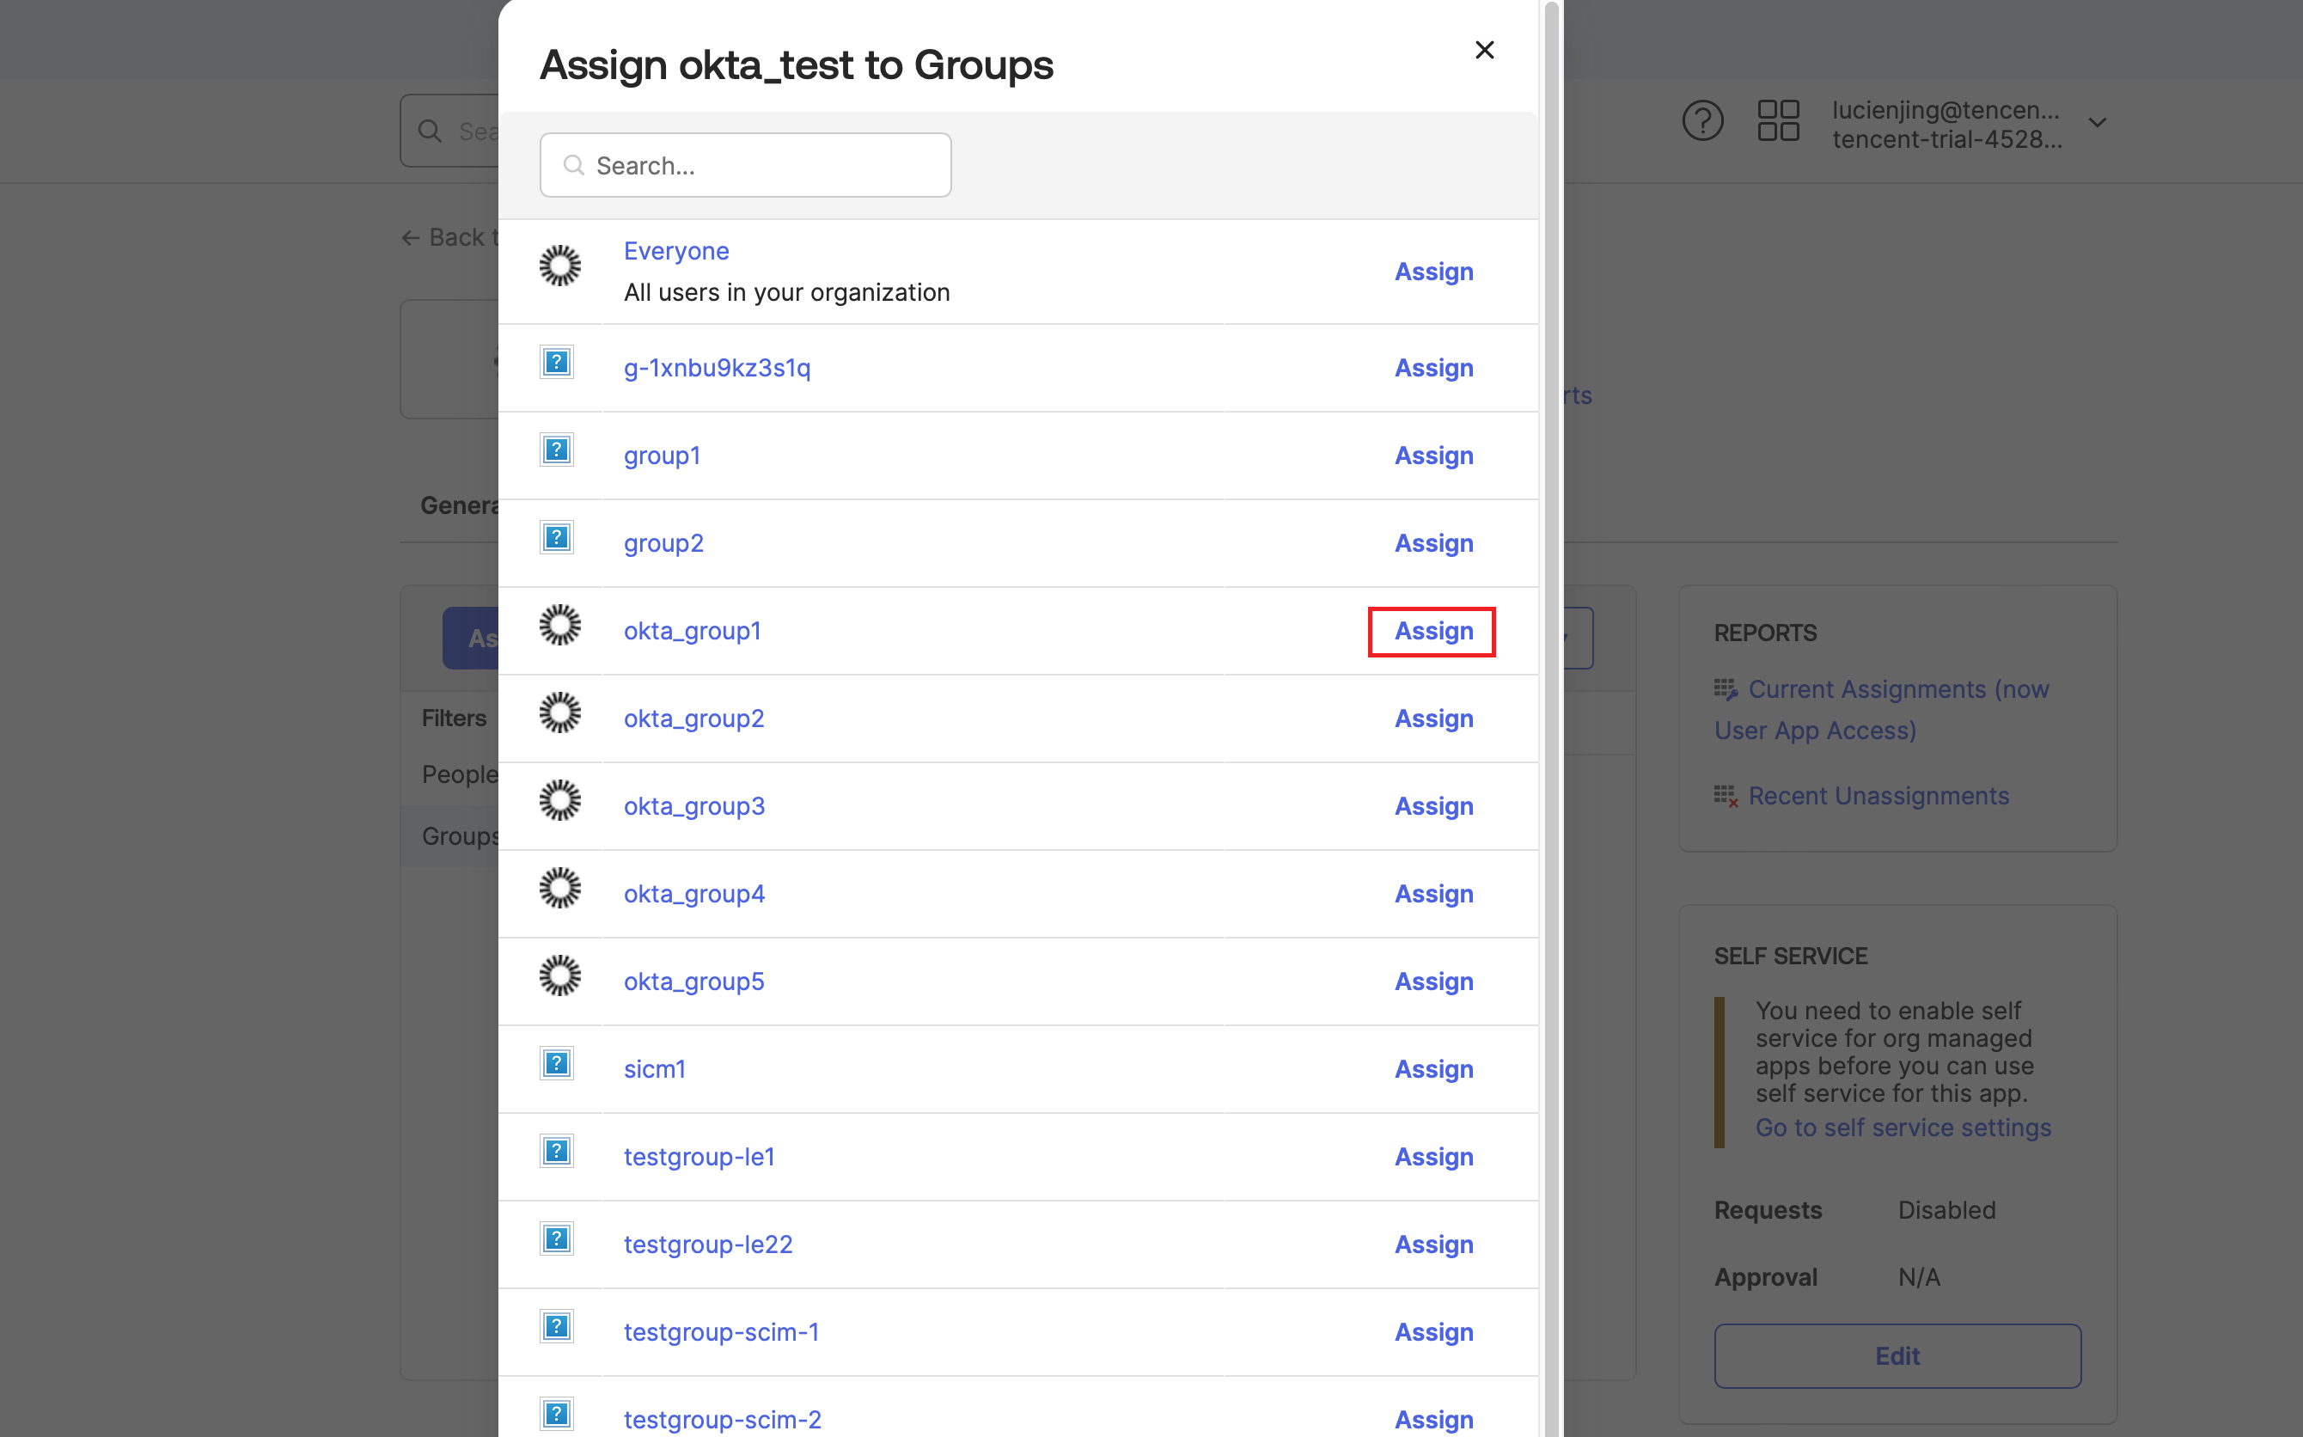Click the testgroup-scim-1 group icon
Screen dimensions: 2303x1437
[x=557, y=1326]
